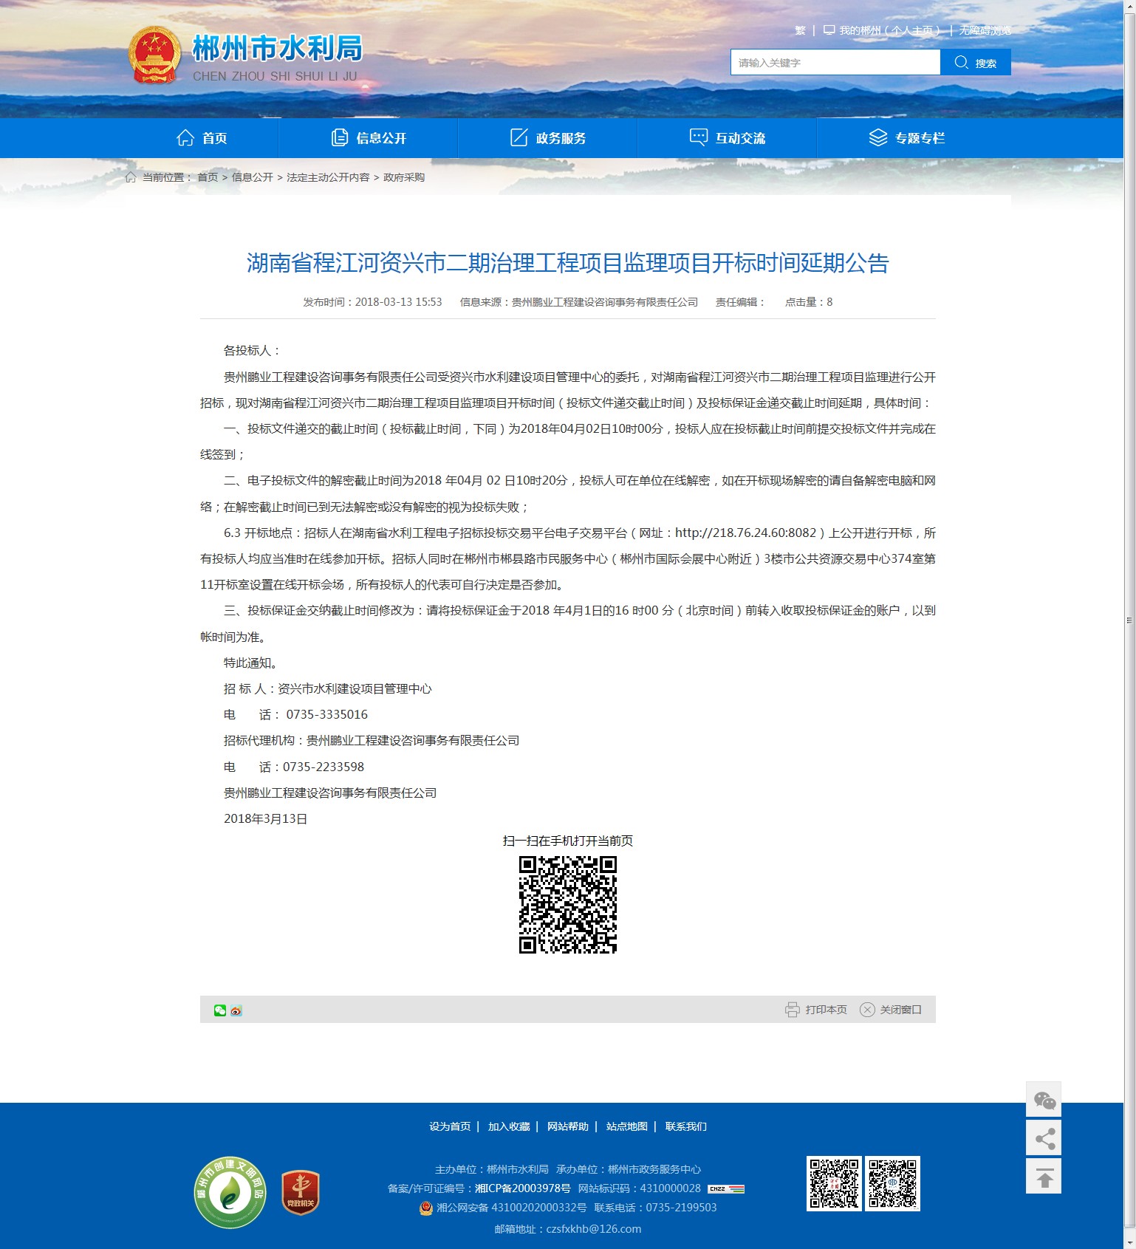Viewport: 1136px width, 1249px height.
Task: Click the chat bubble icon on 互动交流
Action: tap(699, 138)
